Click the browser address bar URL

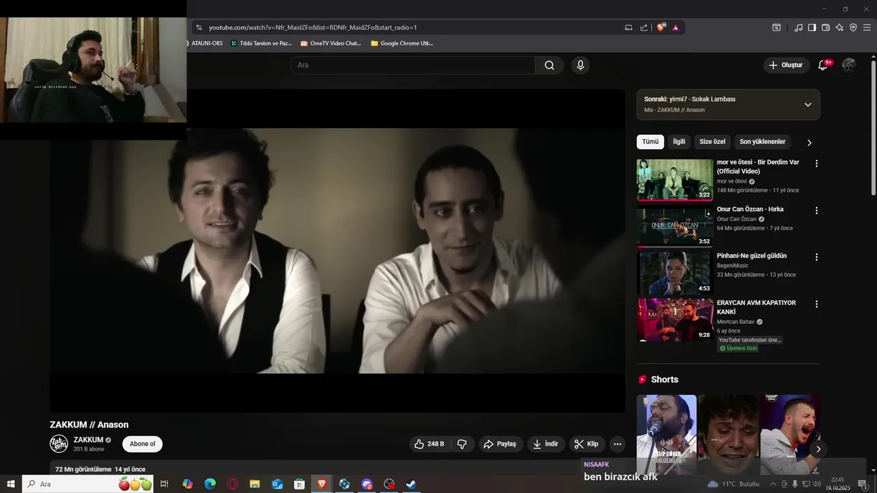(x=313, y=27)
